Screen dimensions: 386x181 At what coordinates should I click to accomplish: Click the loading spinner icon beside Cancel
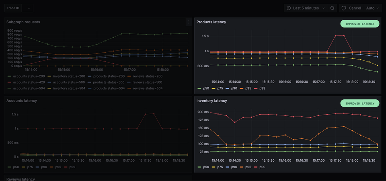click(x=344, y=8)
